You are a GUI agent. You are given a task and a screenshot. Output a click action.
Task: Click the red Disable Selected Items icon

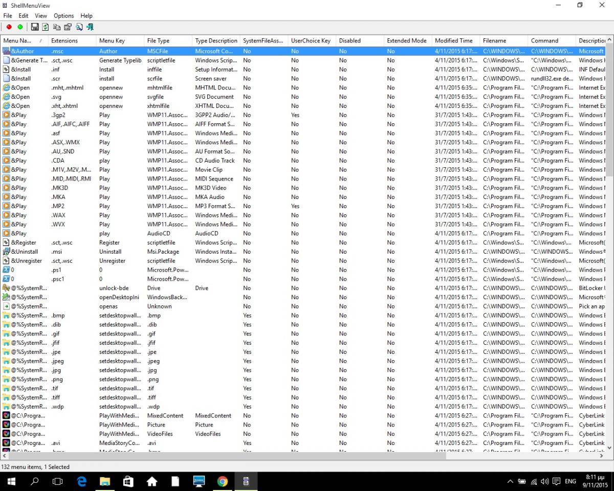click(x=9, y=27)
